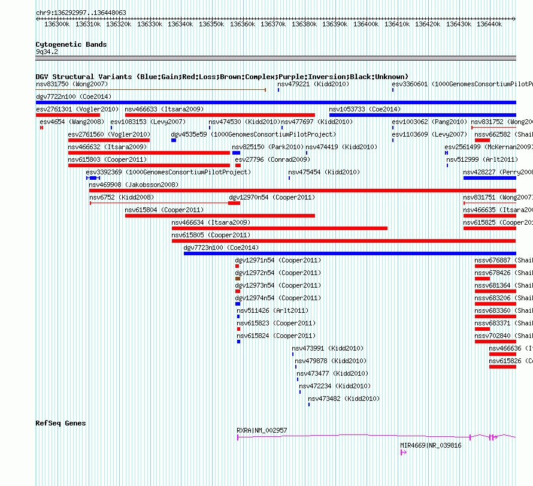Click nsv473482 (Kidd2010) label
This screenshot has height=486, width=533.
tap(344, 399)
